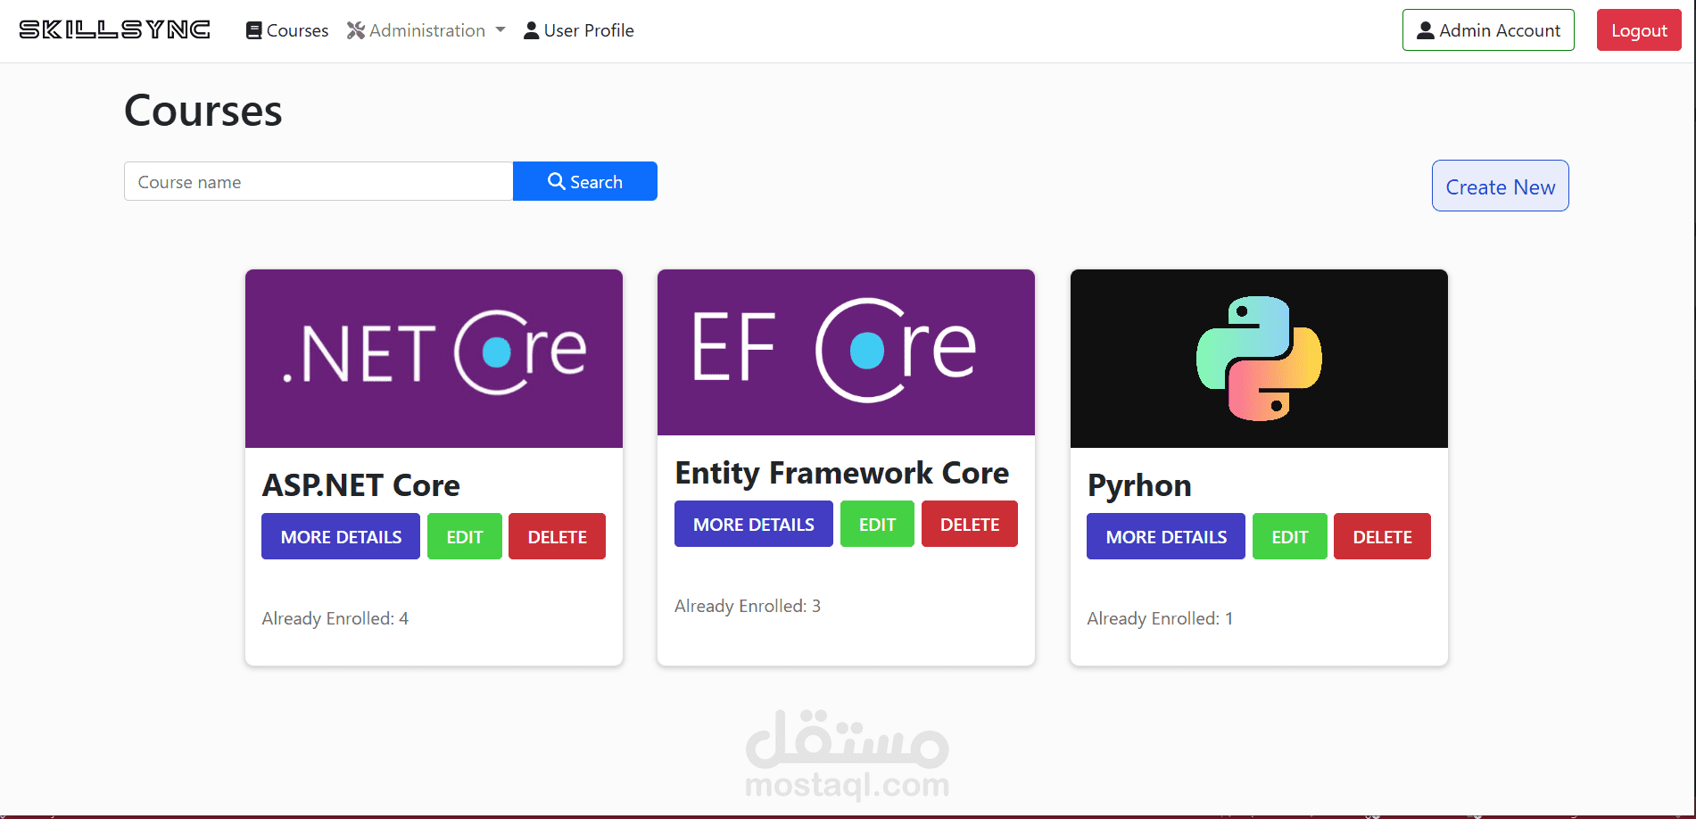Click the User Profile person icon
Image resolution: width=1696 pixels, height=819 pixels.
coord(532,30)
